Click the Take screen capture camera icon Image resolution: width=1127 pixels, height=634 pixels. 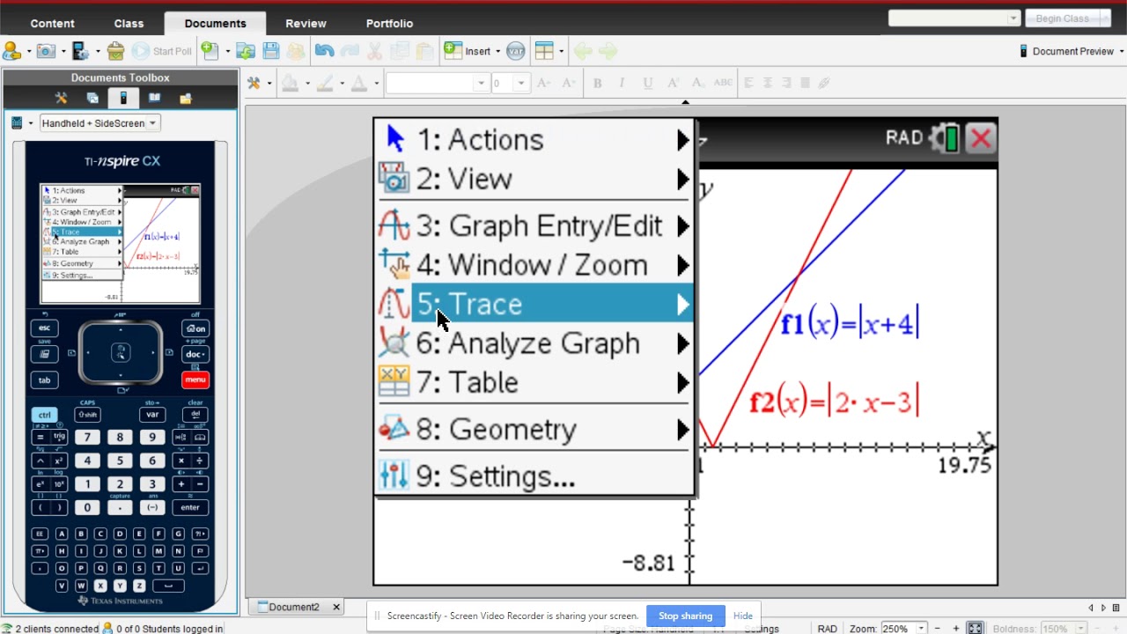[45, 51]
